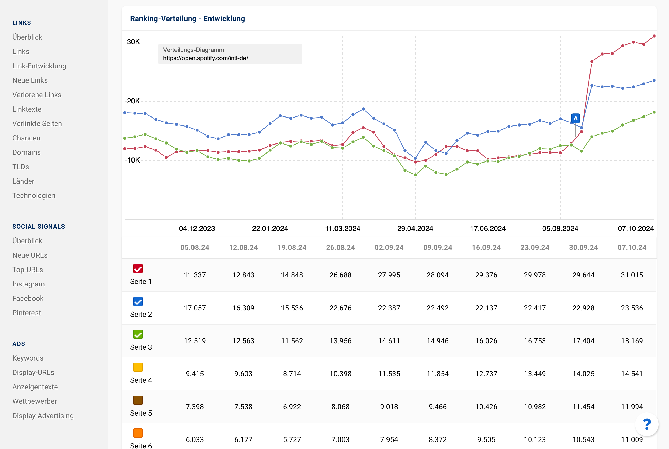Click the 23.09.24 column header
669x449 pixels.
coord(535,247)
